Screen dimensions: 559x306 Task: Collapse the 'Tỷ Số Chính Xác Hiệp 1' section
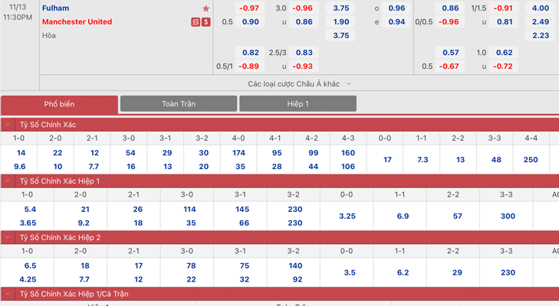pyautogui.click(x=8, y=181)
